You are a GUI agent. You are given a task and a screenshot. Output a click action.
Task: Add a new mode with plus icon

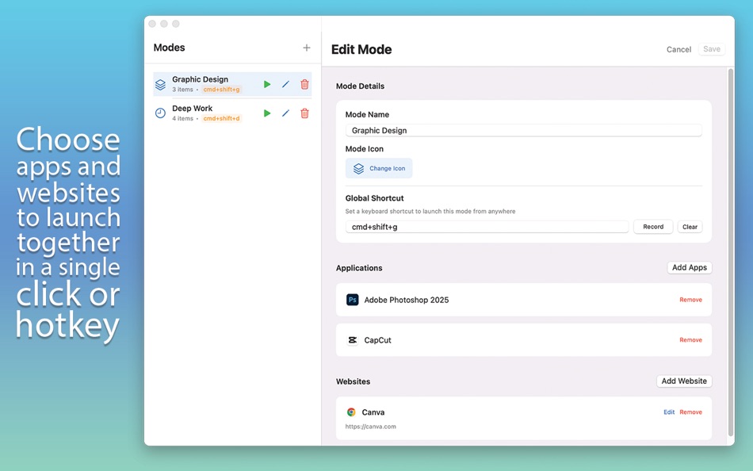(307, 48)
